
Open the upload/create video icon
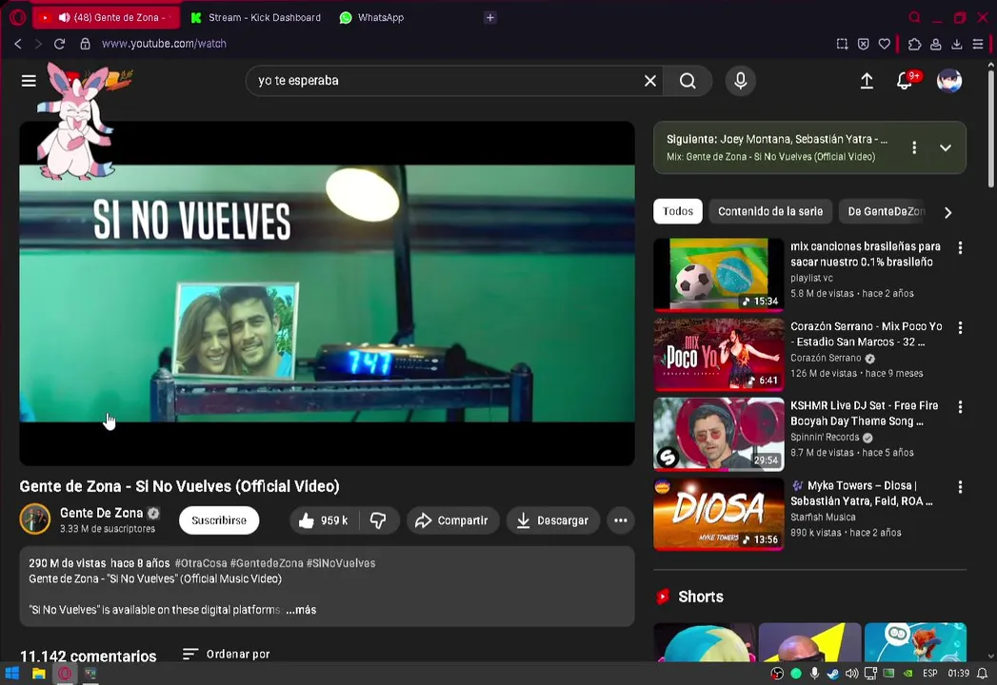coord(867,81)
